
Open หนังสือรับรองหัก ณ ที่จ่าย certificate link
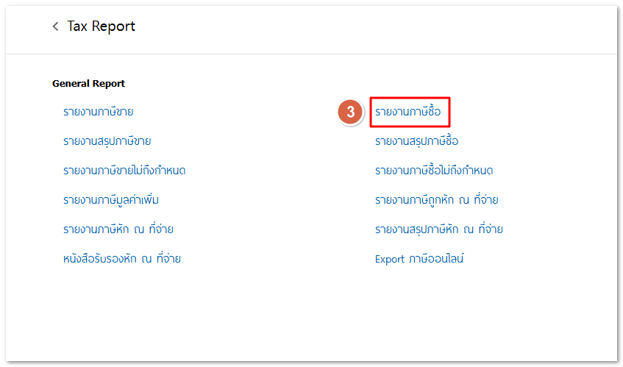pos(122,259)
